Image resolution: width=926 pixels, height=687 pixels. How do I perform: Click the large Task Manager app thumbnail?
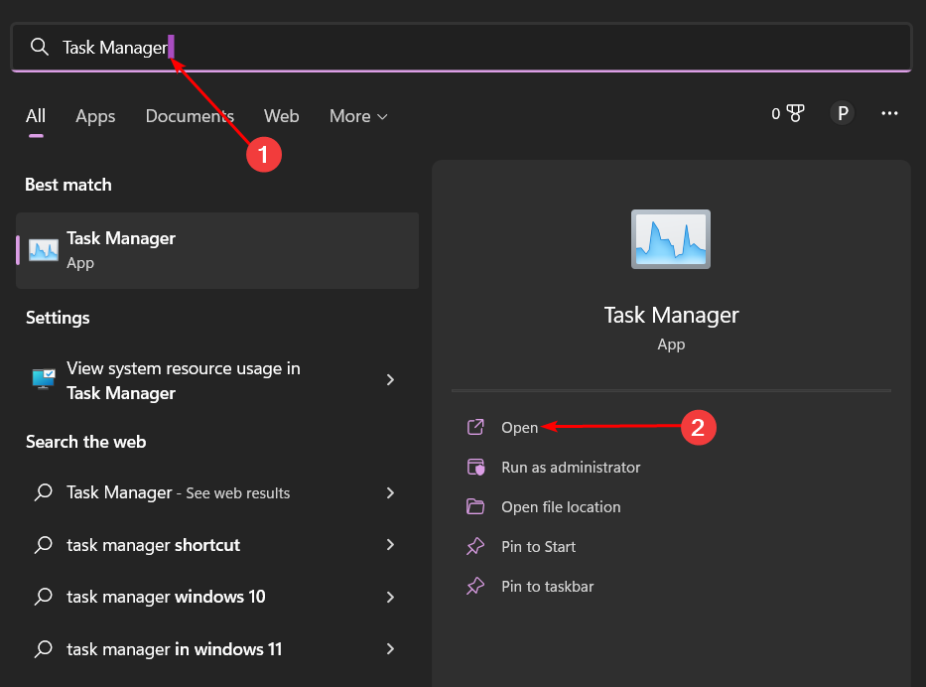tap(671, 239)
